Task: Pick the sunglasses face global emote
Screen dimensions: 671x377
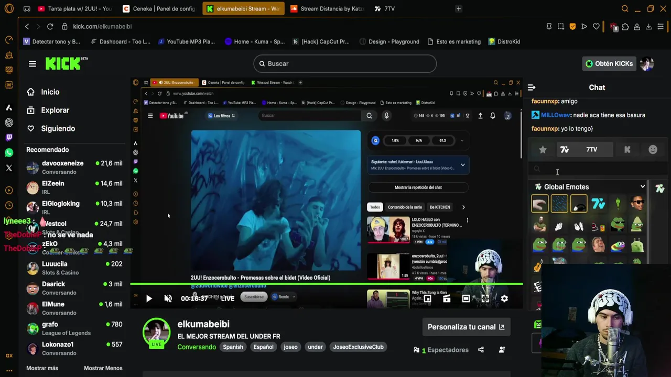Action: (x=637, y=204)
